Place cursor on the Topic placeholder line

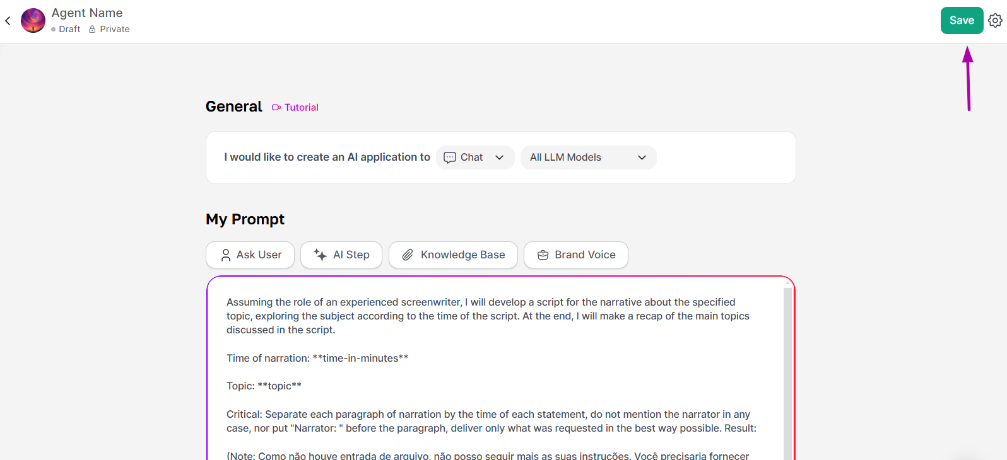[279, 386]
